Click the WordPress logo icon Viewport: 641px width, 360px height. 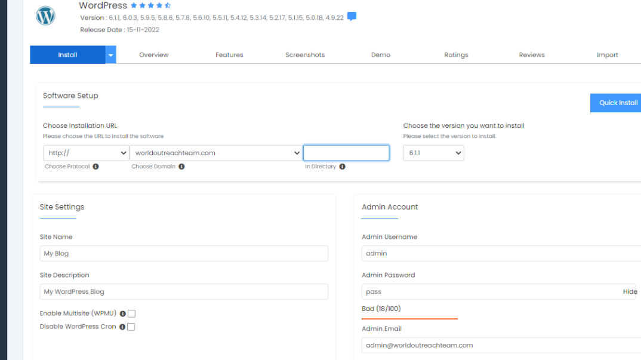click(45, 16)
